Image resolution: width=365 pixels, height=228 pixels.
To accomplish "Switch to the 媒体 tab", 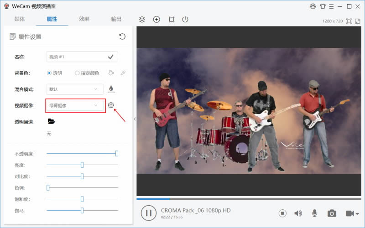I will point(20,19).
